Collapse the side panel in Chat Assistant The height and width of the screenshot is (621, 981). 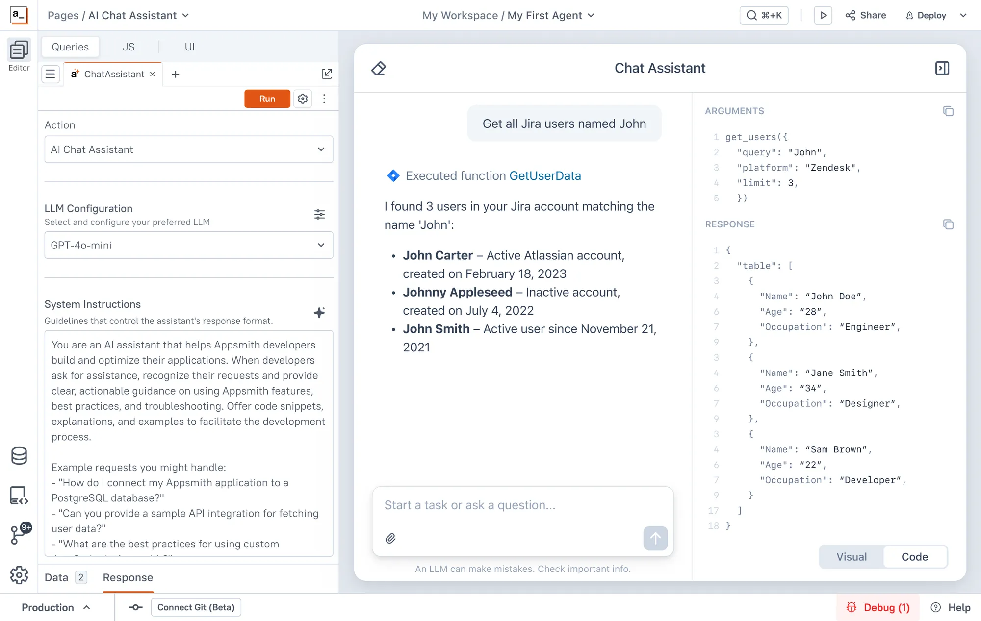[942, 68]
